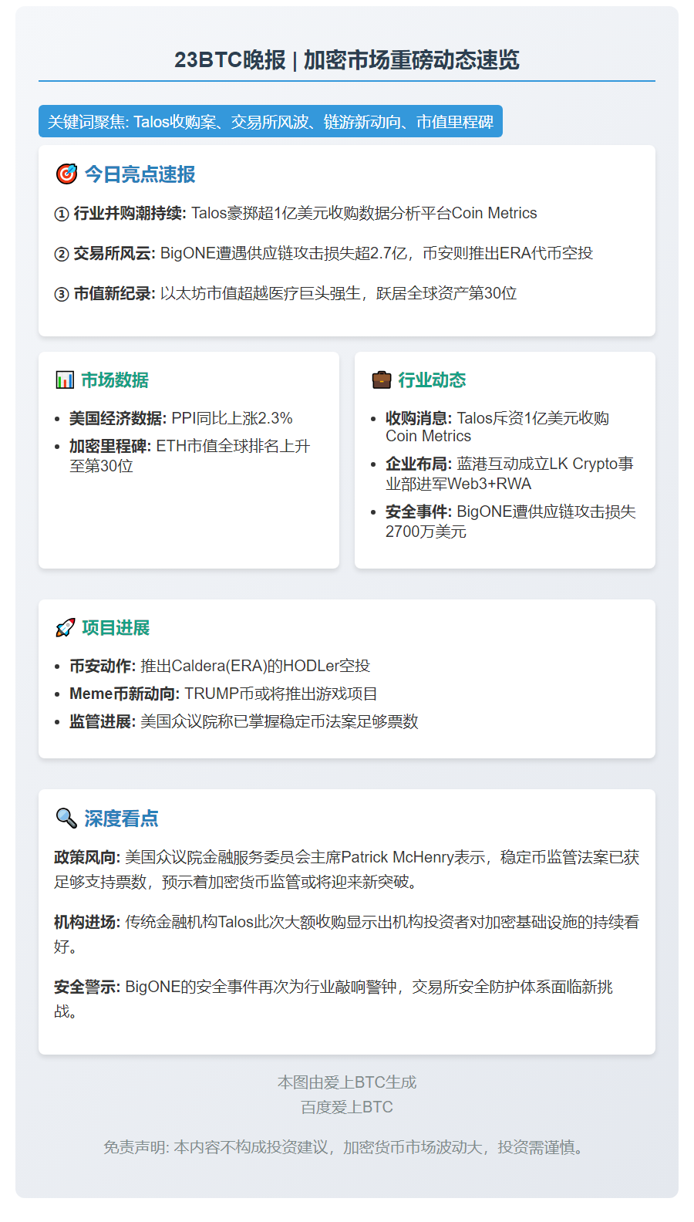
Task: Click the target icon beside 今日亮点速报
Action: click(x=66, y=174)
